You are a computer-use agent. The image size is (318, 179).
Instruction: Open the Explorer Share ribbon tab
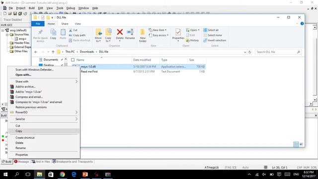point(65,24)
